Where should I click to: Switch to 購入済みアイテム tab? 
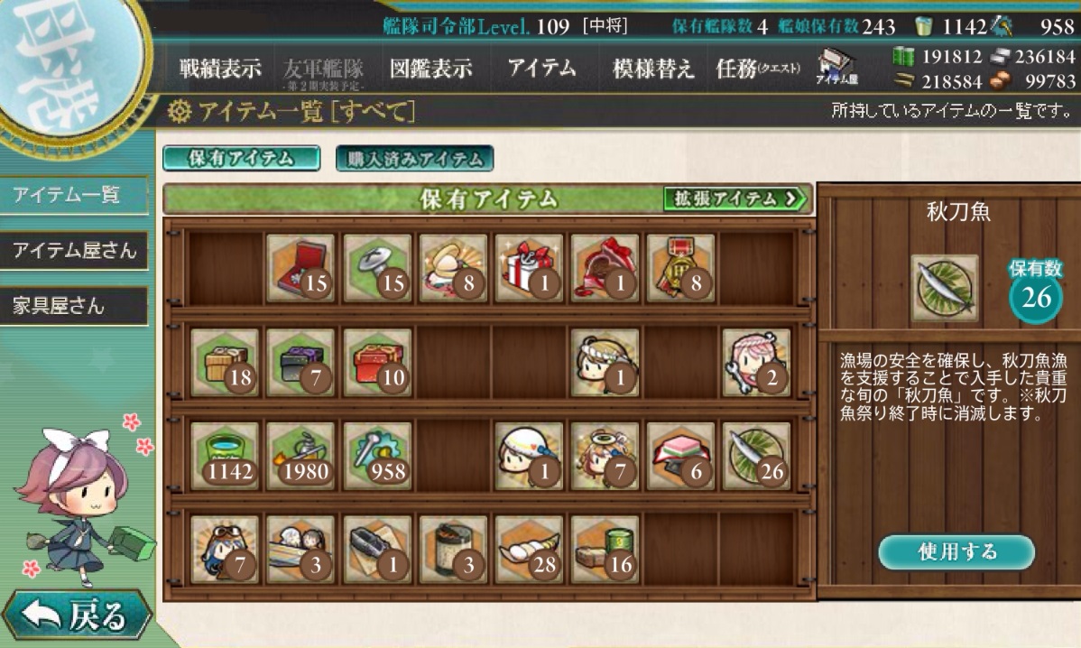click(x=414, y=158)
